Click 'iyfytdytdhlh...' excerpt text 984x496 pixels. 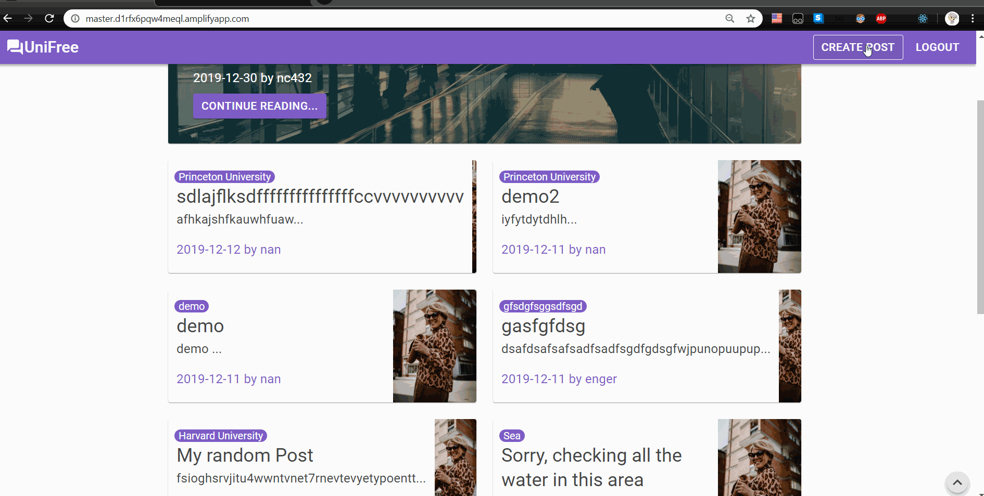click(x=539, y=219)
